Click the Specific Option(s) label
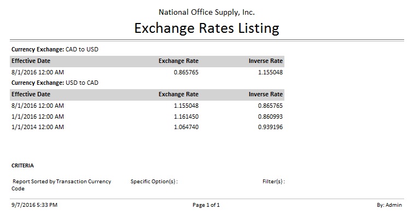 (x=154, y=182)
